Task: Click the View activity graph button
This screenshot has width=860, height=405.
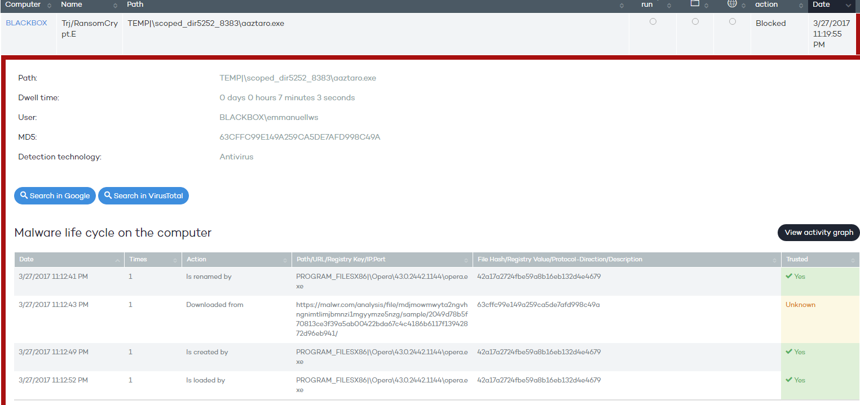Action: [818, 232]
